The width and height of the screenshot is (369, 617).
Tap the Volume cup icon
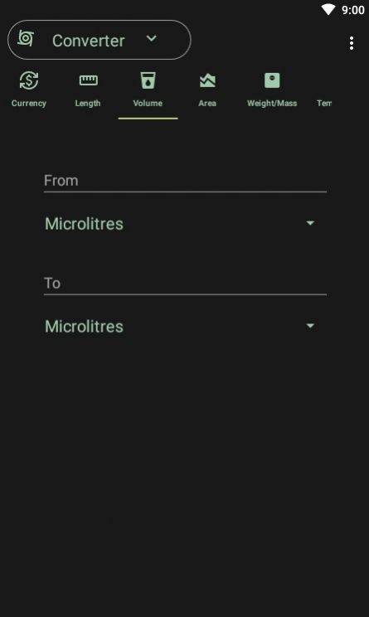[148, 80]
